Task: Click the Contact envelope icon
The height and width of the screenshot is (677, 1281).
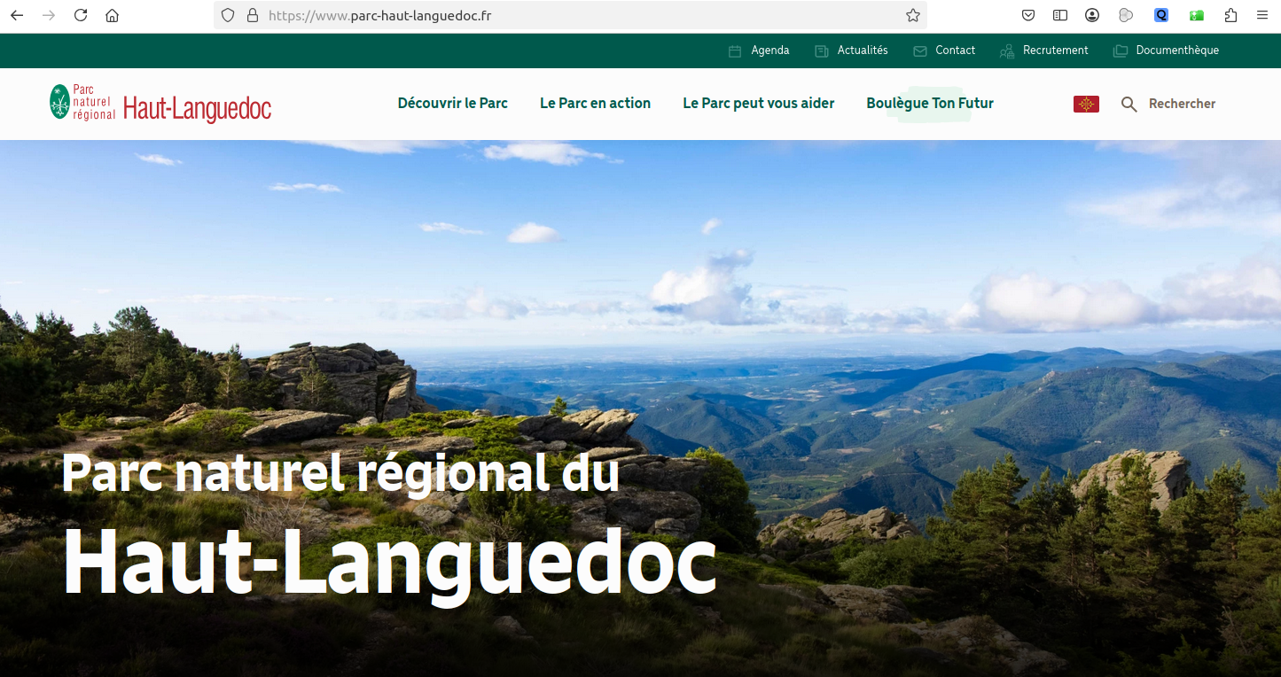Action: pyautogui.click(x=920, y=51)
